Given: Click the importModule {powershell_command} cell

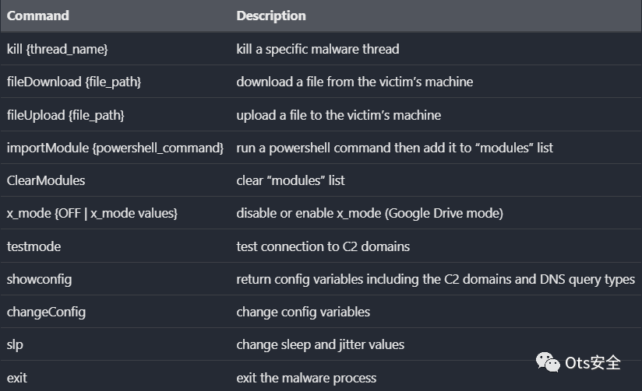Looking at the screenshot, I should [115, 148].
